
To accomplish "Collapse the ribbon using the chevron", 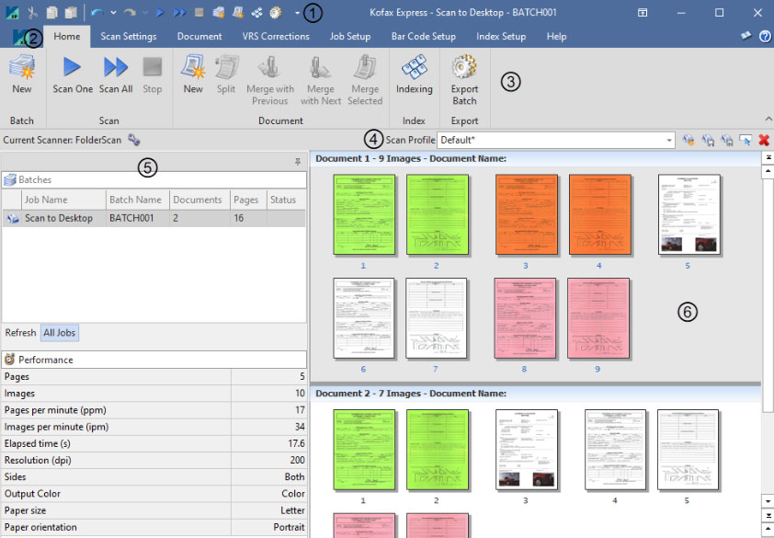I will tap(768, 120).
